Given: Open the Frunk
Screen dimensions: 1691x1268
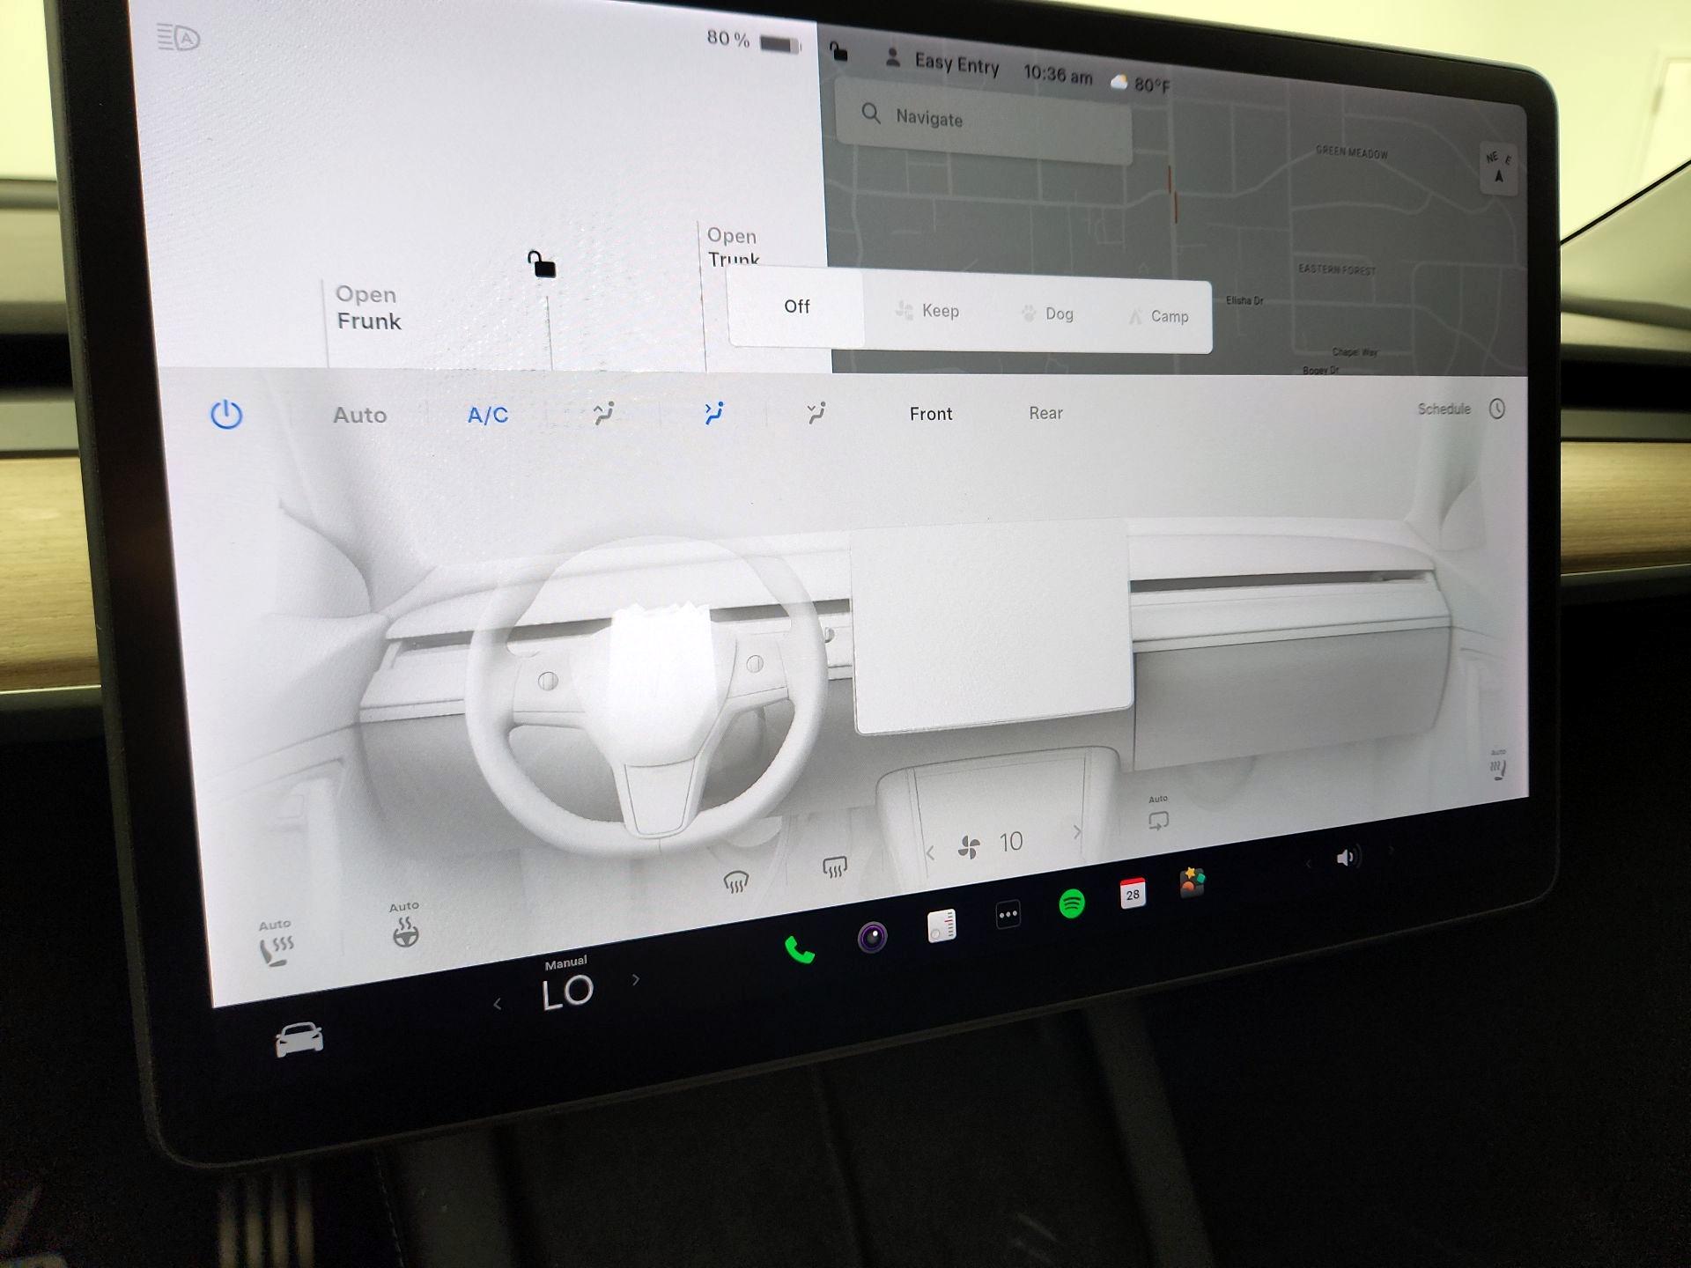Looking at the screenshot, I should tap(368, 308).
